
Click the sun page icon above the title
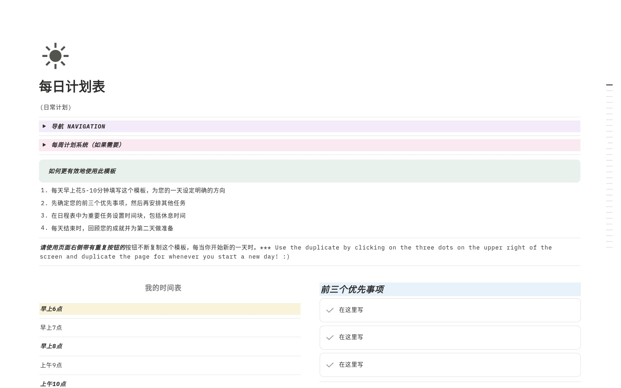coord(55,56)
